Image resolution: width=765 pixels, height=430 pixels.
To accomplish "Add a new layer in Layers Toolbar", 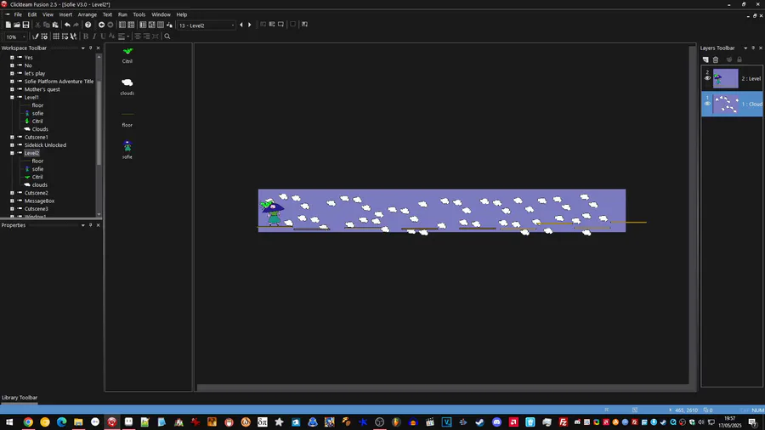I will pos(705,59).
